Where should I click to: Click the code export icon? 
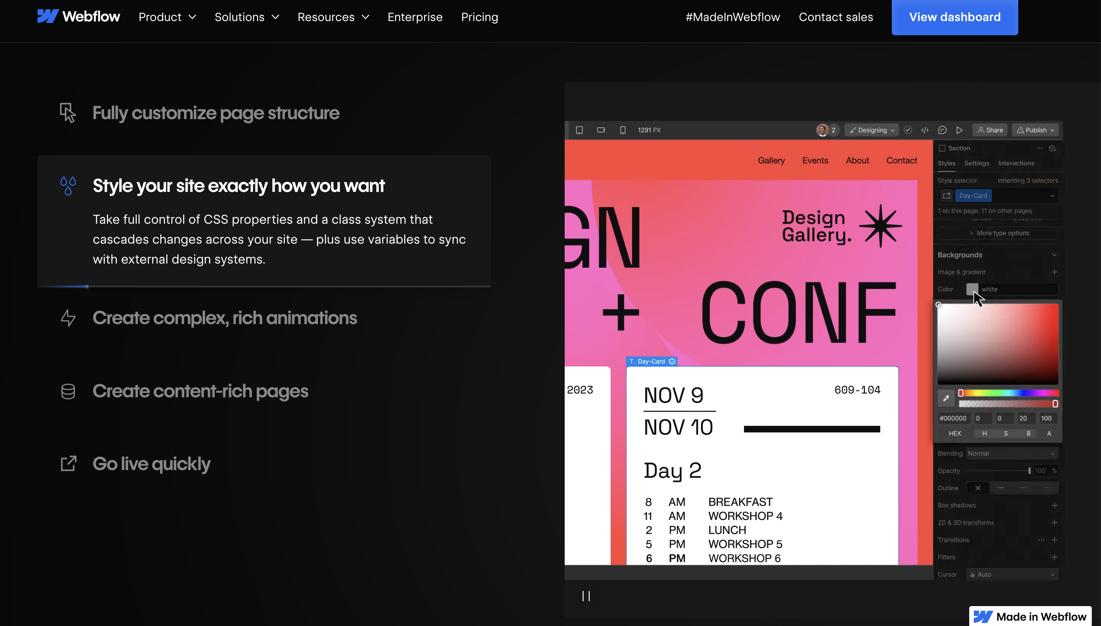click(x=925, y=130)
